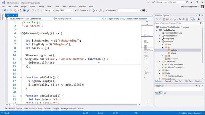Click the Categorized icon in Properties panel

coord(157,93)
